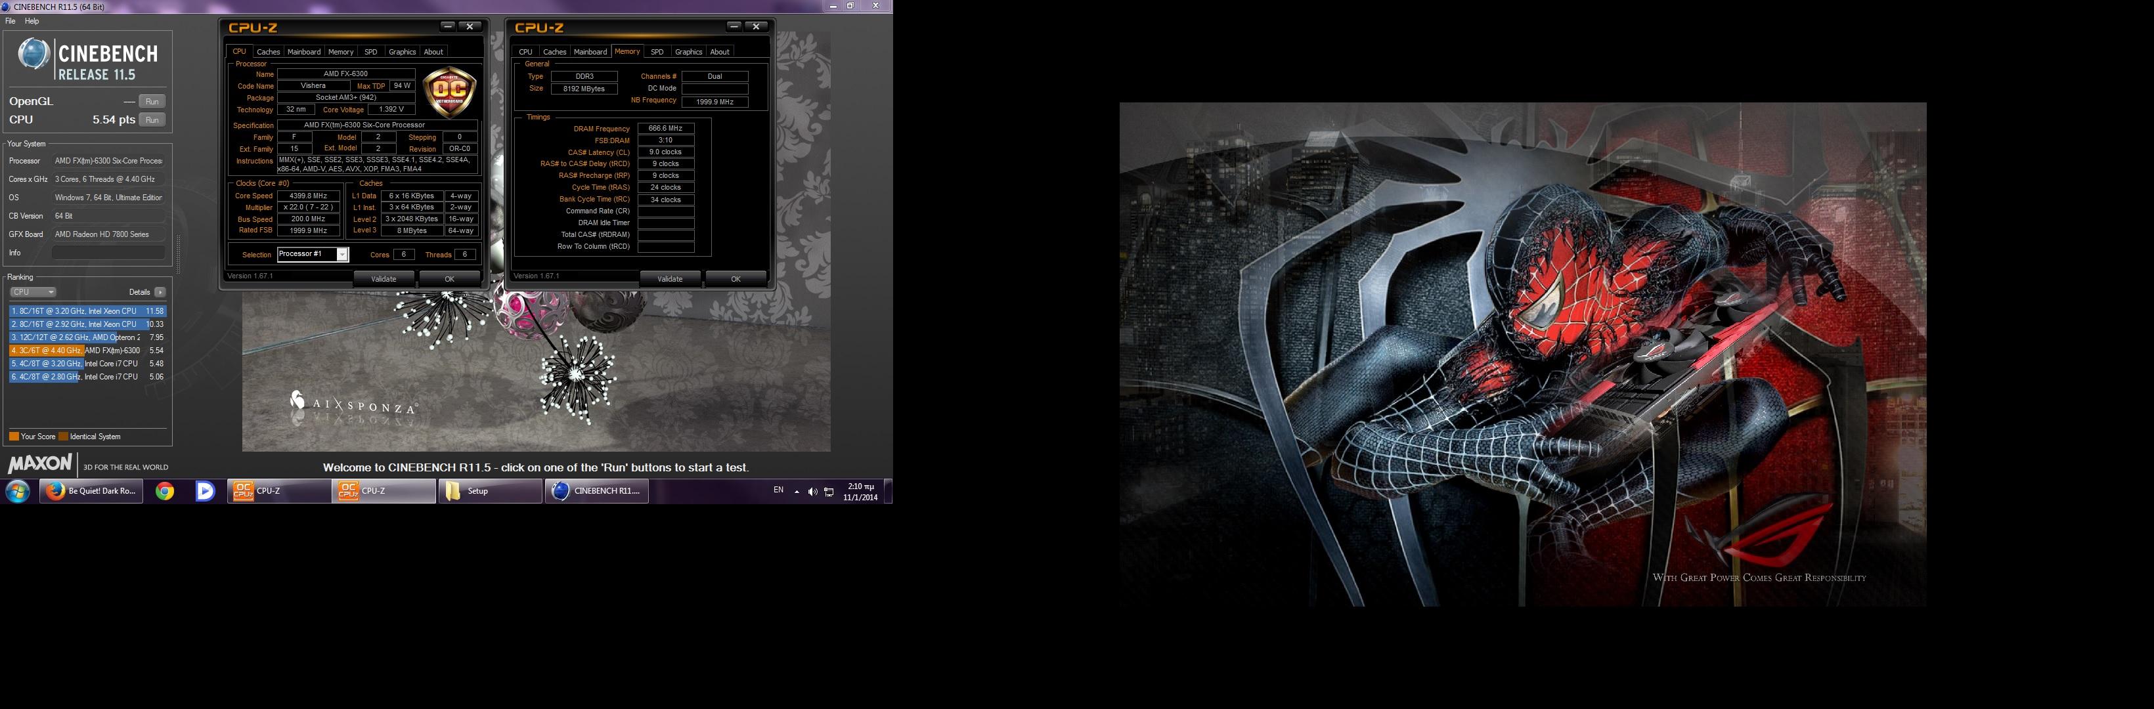The width and height of the screenshot is (2154, 709).
Task: Click the Identical System legend swatch
Action: pyautogui.click(x=64, y=437)
